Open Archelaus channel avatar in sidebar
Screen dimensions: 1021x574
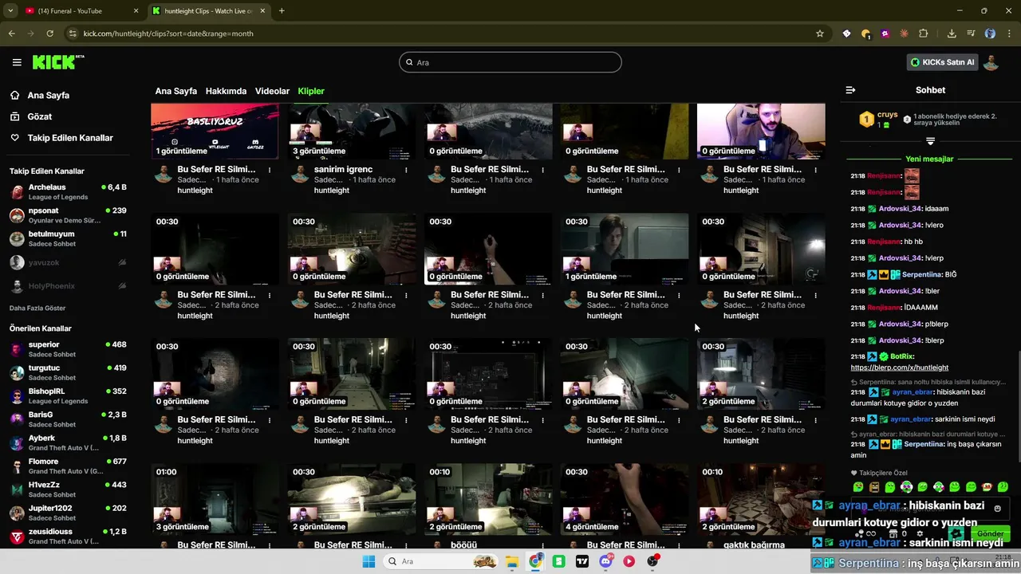coord(17,192)
